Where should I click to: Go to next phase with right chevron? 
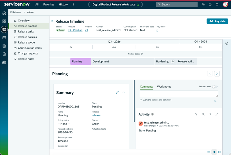coord(217,74)
